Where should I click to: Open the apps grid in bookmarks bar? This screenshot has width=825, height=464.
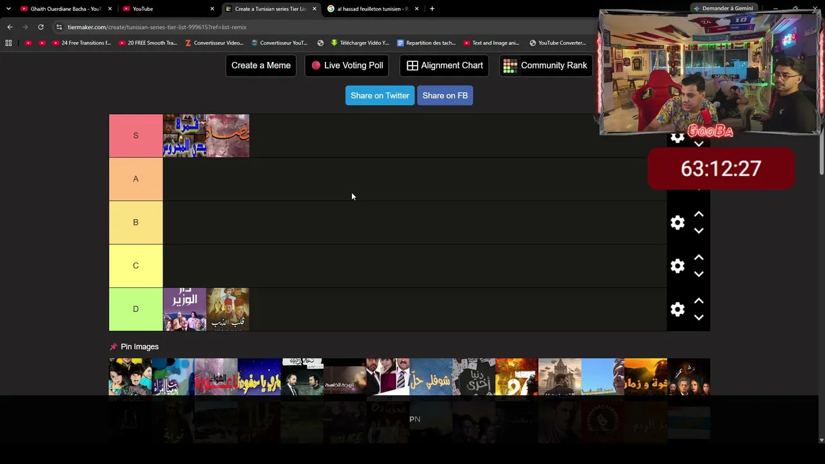pyautogui.click(x=8, y=43)
